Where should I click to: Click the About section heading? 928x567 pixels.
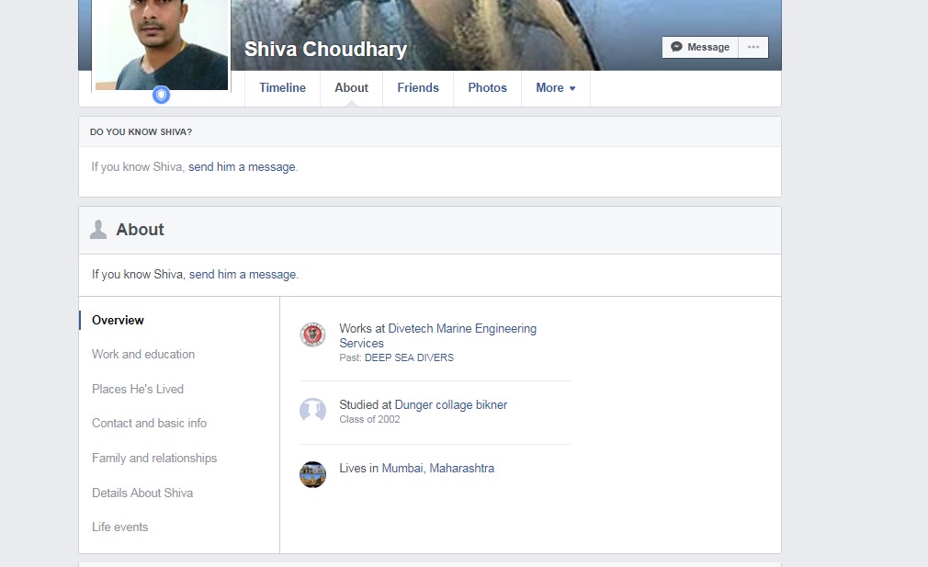point(140,230)
